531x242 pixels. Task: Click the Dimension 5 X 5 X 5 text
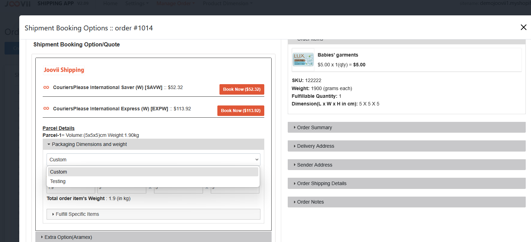pyautogui.click(x=335, y=104)
